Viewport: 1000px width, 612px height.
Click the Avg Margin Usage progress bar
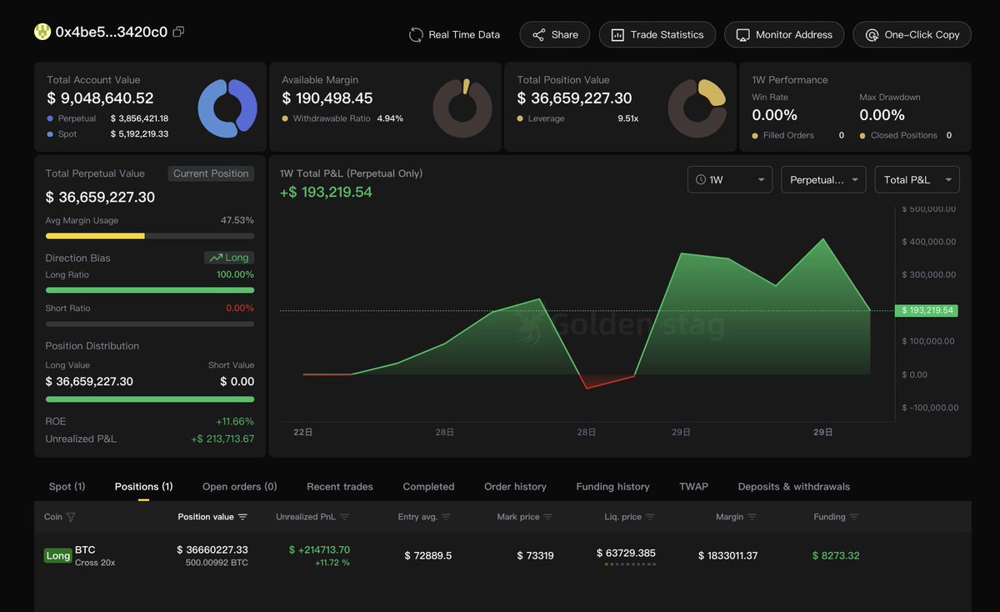[x=150, y=236]
